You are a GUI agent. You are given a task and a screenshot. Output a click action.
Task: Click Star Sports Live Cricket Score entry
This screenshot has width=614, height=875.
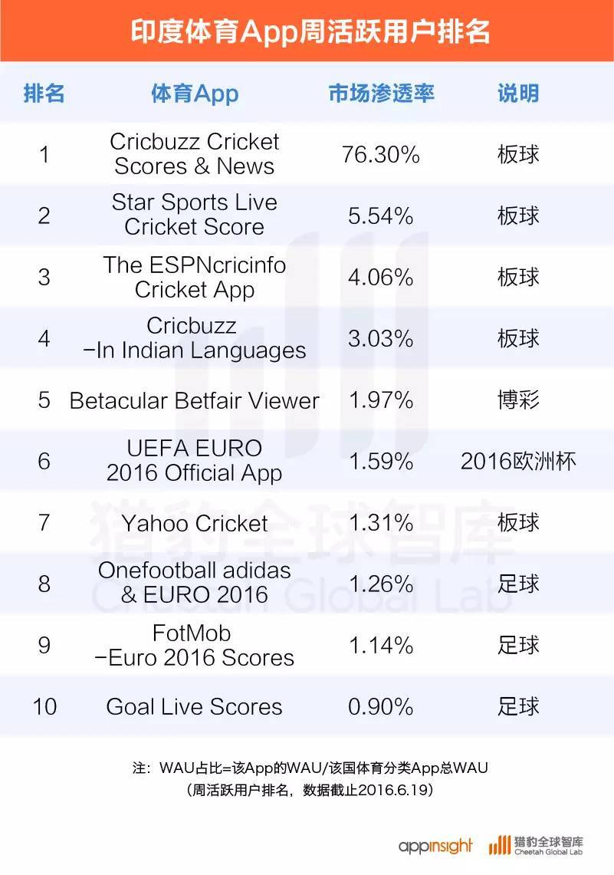coord(194,214)
